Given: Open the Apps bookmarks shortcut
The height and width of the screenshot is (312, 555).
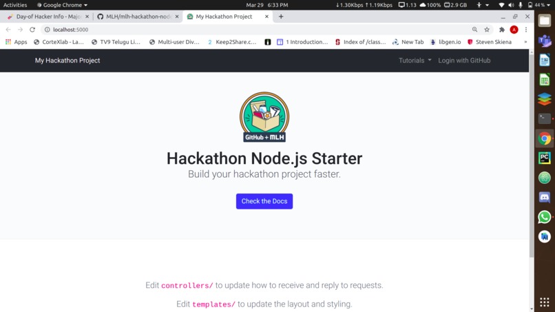Looking at the screenshot, I should point(17,42).
